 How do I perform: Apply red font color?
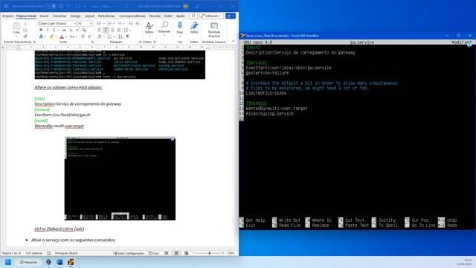point(62,36)
